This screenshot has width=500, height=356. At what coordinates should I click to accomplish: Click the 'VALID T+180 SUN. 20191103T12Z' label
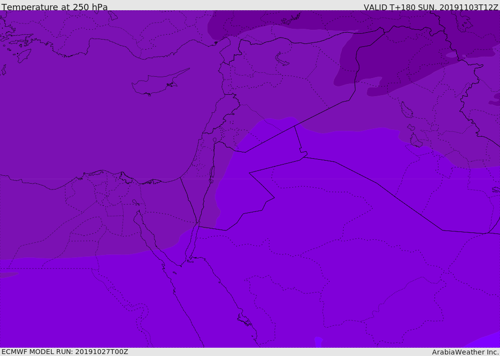tap(431, 7)
